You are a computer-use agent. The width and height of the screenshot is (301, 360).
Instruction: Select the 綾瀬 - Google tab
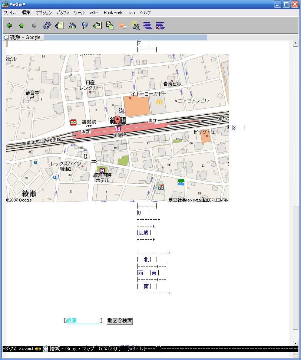(x=23, y=37)
